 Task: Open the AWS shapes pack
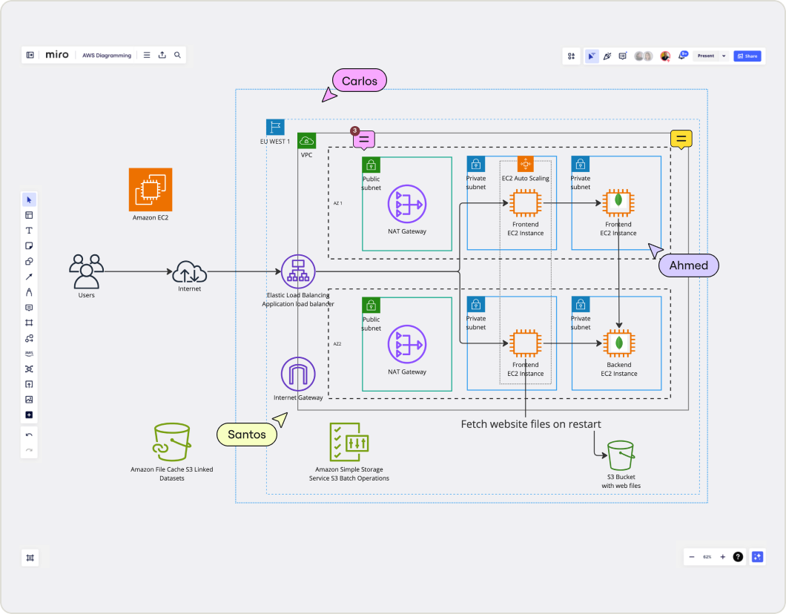coord(29,354)
